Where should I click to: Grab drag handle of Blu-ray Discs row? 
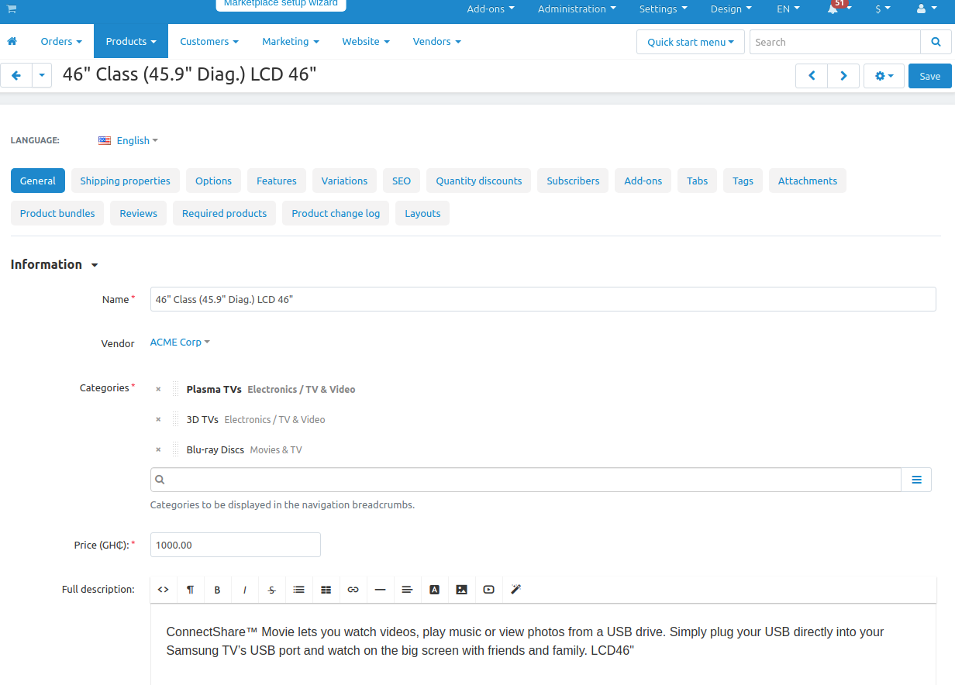click(x=176, y=449)
